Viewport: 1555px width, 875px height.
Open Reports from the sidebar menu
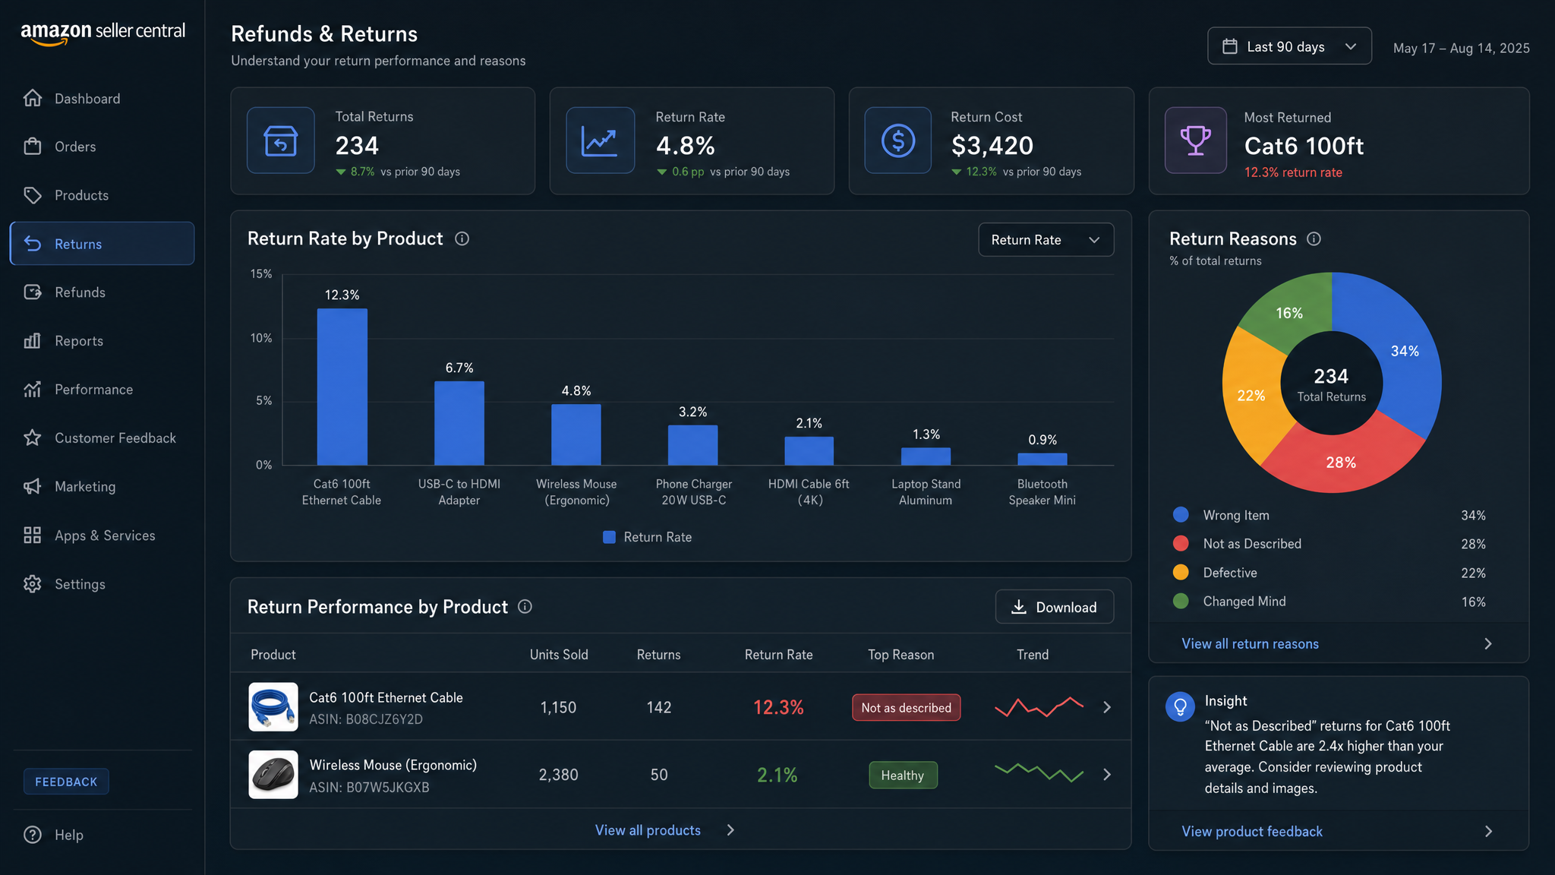pyautogui.click(x=102, y=341)
